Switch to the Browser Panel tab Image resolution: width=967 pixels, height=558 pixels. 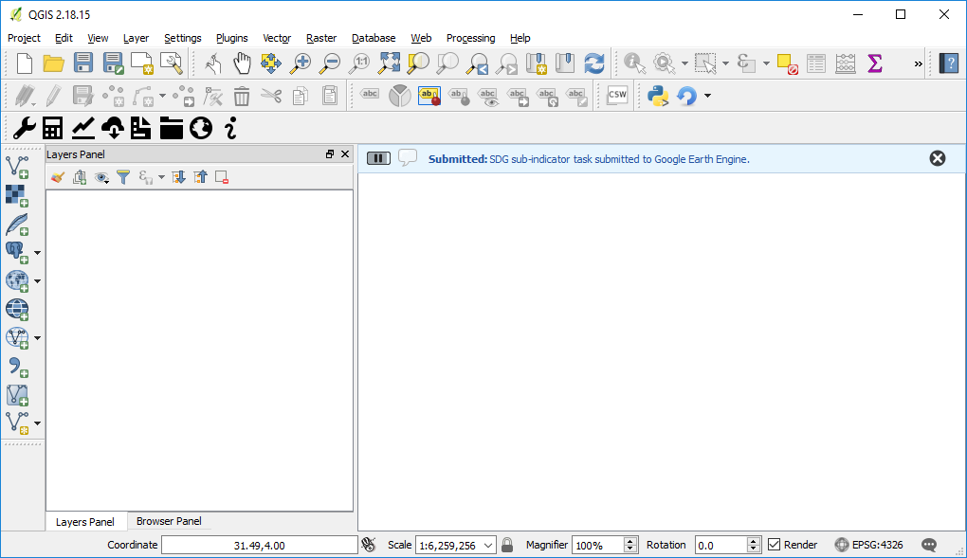coord(169,521)
